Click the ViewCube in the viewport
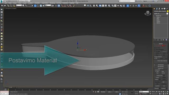 148,13
